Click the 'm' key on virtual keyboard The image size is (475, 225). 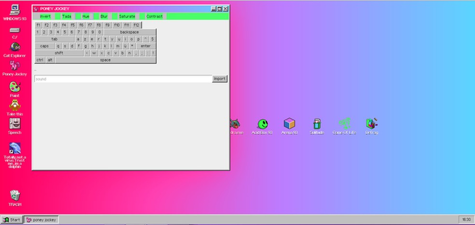tap(117, 46)
